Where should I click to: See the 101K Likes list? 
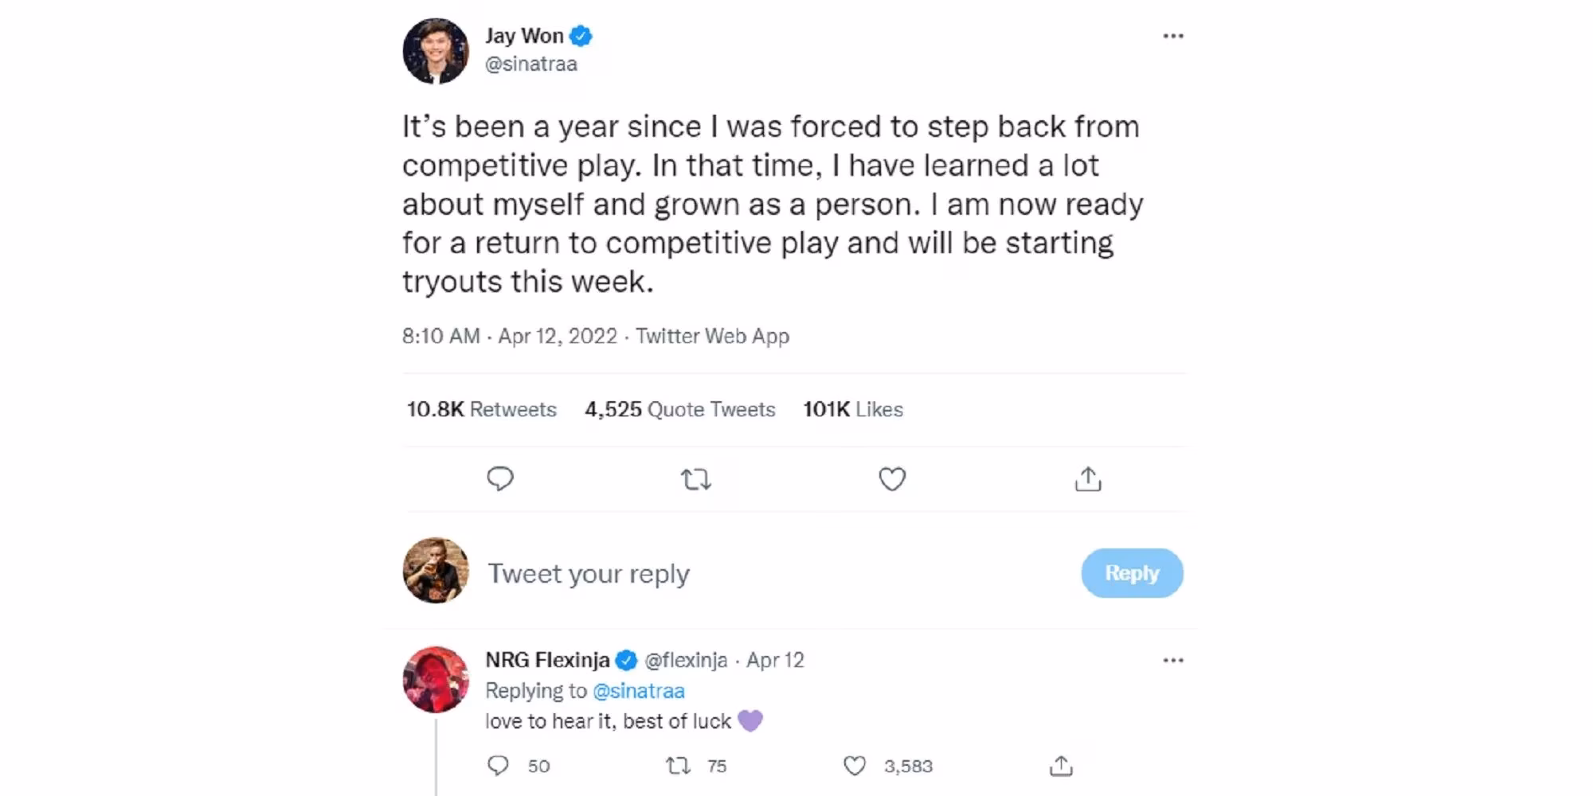click(852, 409)
